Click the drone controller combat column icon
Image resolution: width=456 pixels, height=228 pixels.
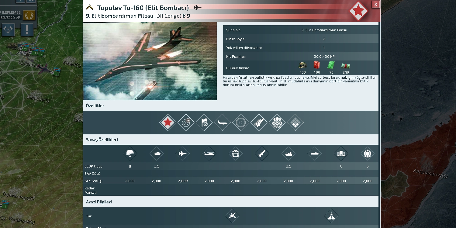click(236, 154)
